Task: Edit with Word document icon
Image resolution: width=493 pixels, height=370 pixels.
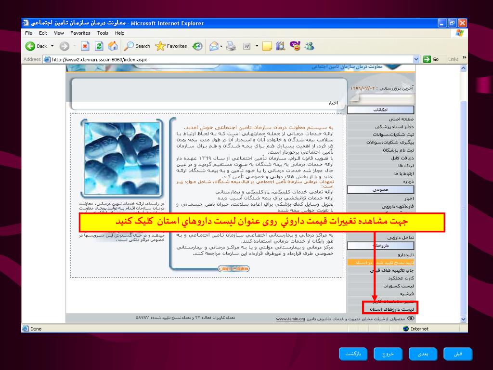Action: (x=247, y=46)
